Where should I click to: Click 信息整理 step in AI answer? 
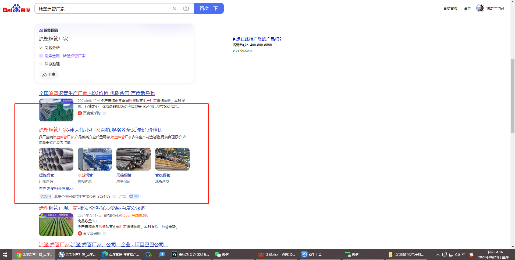52,64
